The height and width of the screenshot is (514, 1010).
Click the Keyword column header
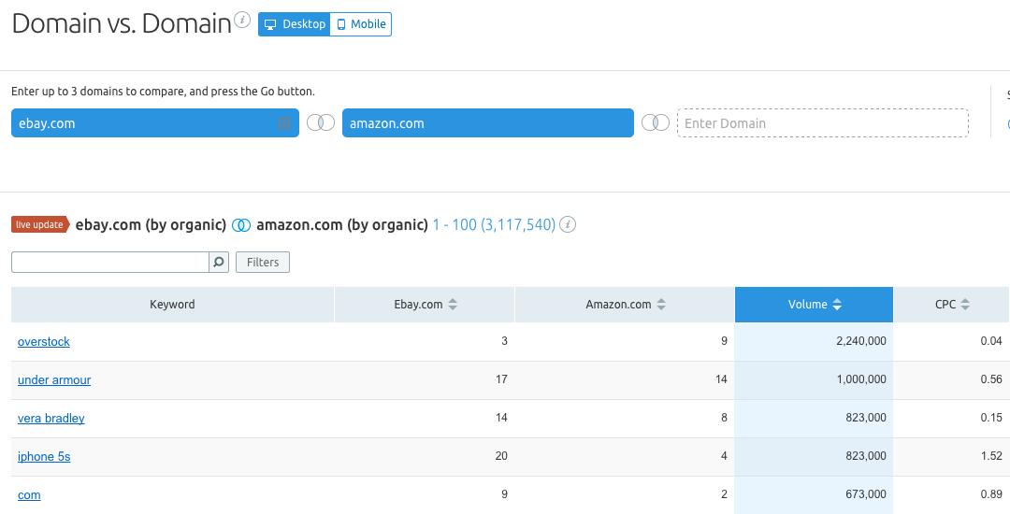(173, 305)
